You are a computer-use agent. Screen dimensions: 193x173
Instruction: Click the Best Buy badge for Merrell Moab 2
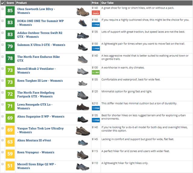point(95,73)
